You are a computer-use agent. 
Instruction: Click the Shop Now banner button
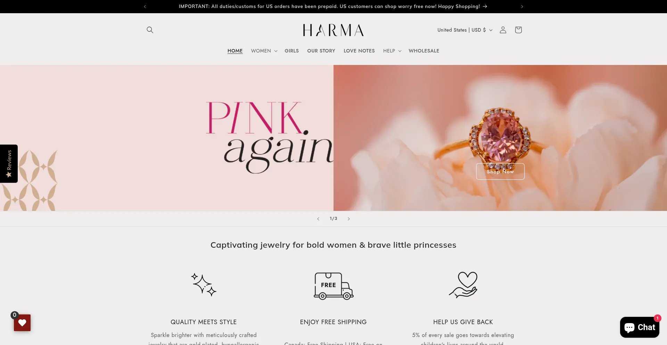tap(500, 172)
